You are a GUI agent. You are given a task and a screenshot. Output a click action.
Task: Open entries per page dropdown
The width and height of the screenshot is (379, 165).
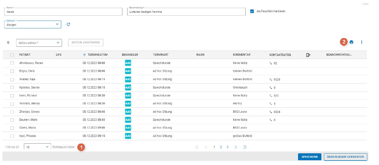point(37,147)
